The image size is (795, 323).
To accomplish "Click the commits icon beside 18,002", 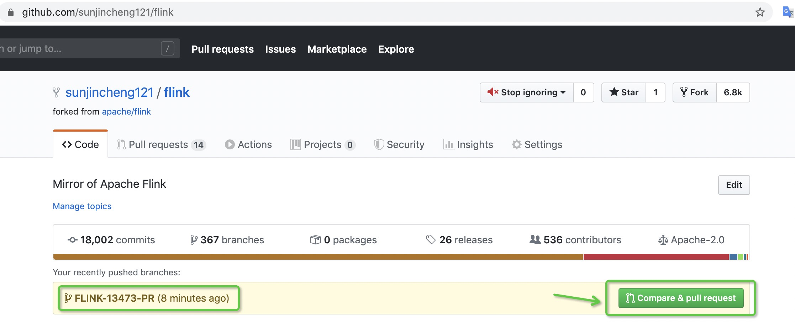I will point(73,240).
